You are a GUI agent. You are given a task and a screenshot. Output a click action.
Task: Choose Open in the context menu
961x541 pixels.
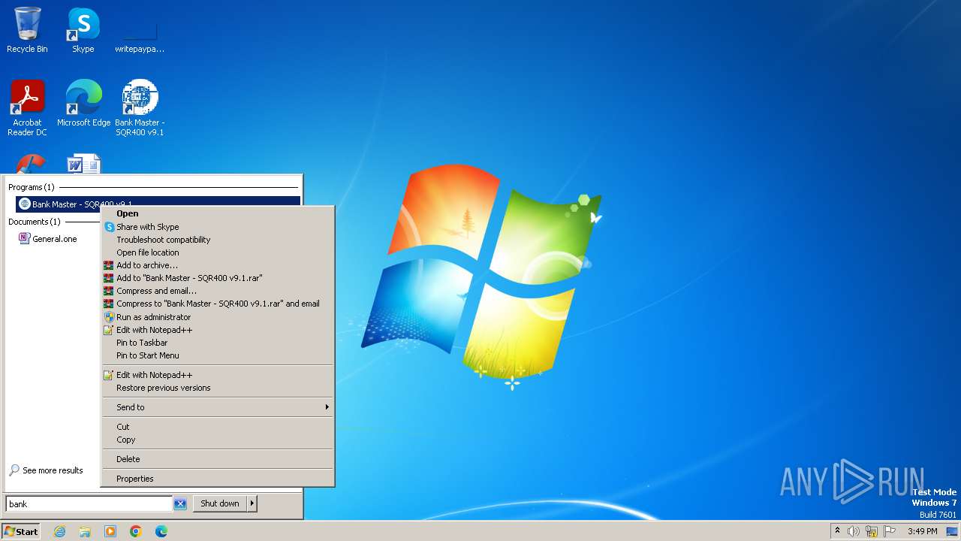click(x=218, y=213)
